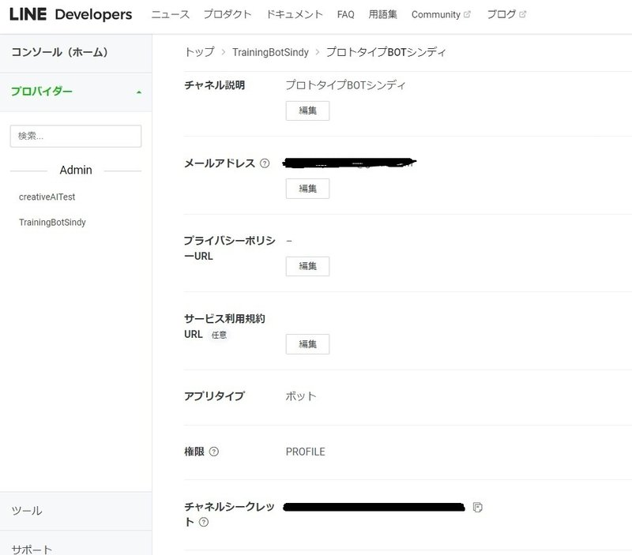
Task: Copy the channel secret with copy icon
Action: click(478, 508)
